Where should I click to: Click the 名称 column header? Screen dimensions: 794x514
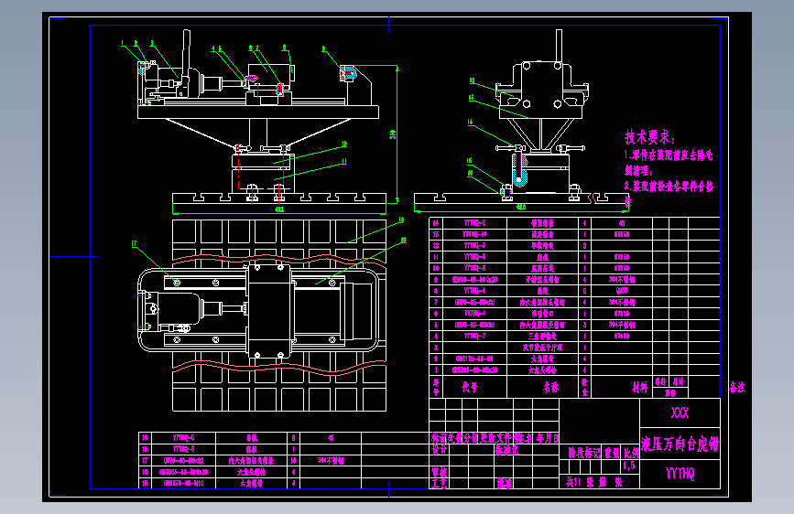pos(550,387)
